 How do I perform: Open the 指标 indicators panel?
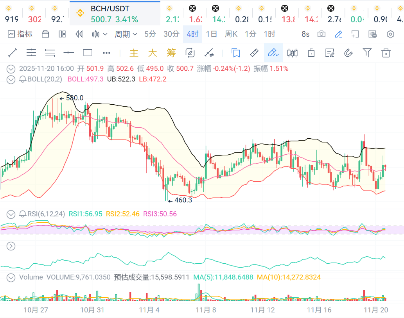(x=20, y=34)
